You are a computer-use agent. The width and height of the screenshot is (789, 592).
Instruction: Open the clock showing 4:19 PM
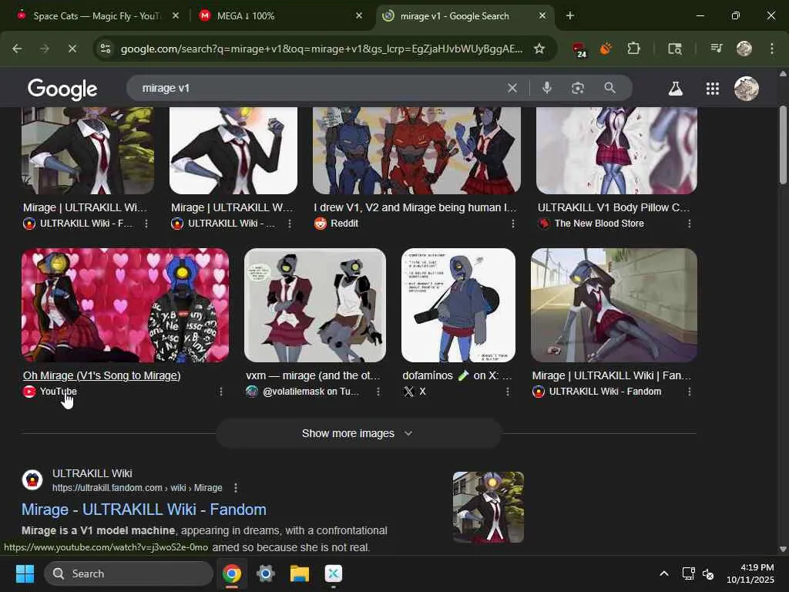click(750, 573)
